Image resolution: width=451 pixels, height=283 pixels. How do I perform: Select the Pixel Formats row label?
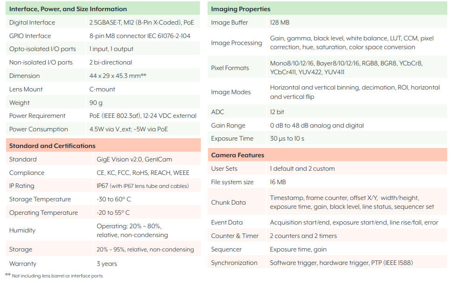[230, 68]
